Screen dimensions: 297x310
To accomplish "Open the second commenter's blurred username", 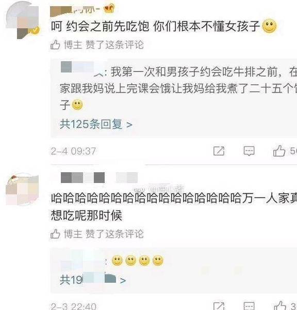I will click(99, 177).
